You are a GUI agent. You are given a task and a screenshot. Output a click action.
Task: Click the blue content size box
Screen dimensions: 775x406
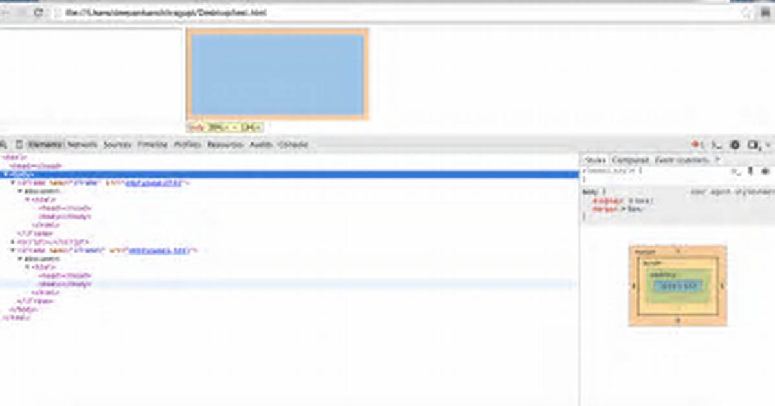[x=678, y=286]
